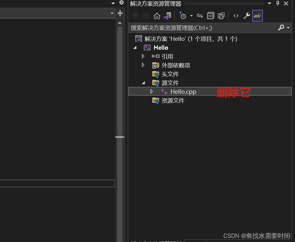Click the View Code angle brackets icon

point(236,16)
